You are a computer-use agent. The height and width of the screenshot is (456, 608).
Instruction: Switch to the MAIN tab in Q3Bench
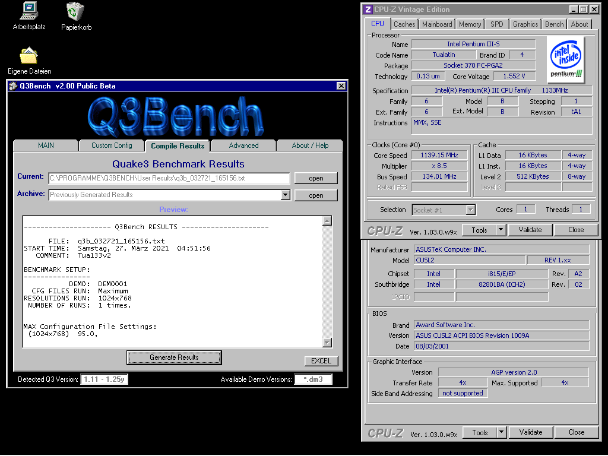coord(46,145)
